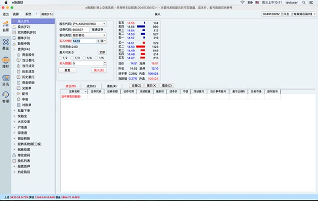The height and width of the screenshot is (201, 318).
Task: Expand the 银证转账 tree node
Action: pyautogui.click(x=14, y=139)
